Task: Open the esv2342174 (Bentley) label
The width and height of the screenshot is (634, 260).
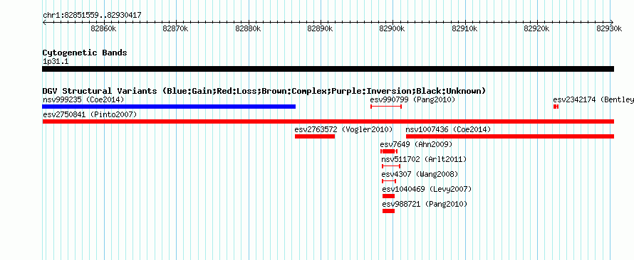Action: [x=593, y=99]
